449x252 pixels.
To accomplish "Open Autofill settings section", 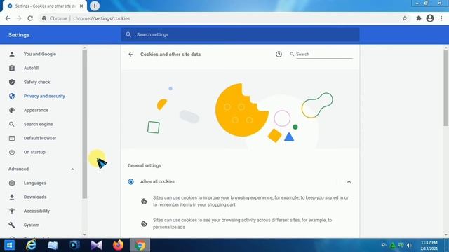I will pos(31,68).
